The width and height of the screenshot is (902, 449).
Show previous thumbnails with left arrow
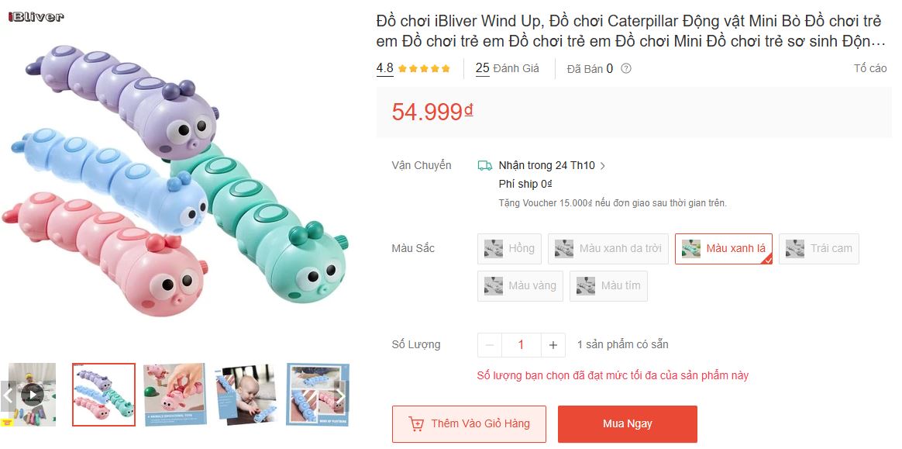click(8, 396)
